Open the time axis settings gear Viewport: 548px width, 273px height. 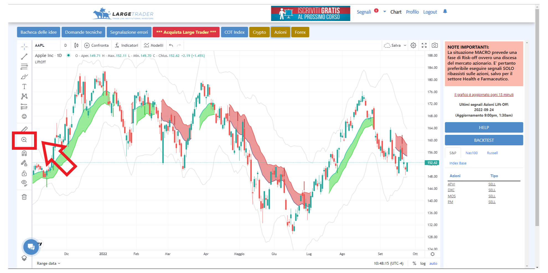coord(433,254)
